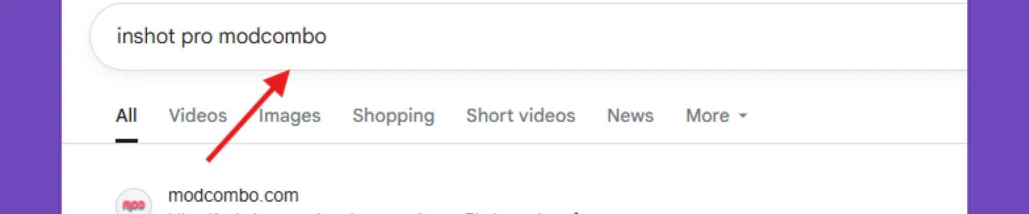Click empty space inside the search bar
1029x214 pixels.
(x=643, y=36)
